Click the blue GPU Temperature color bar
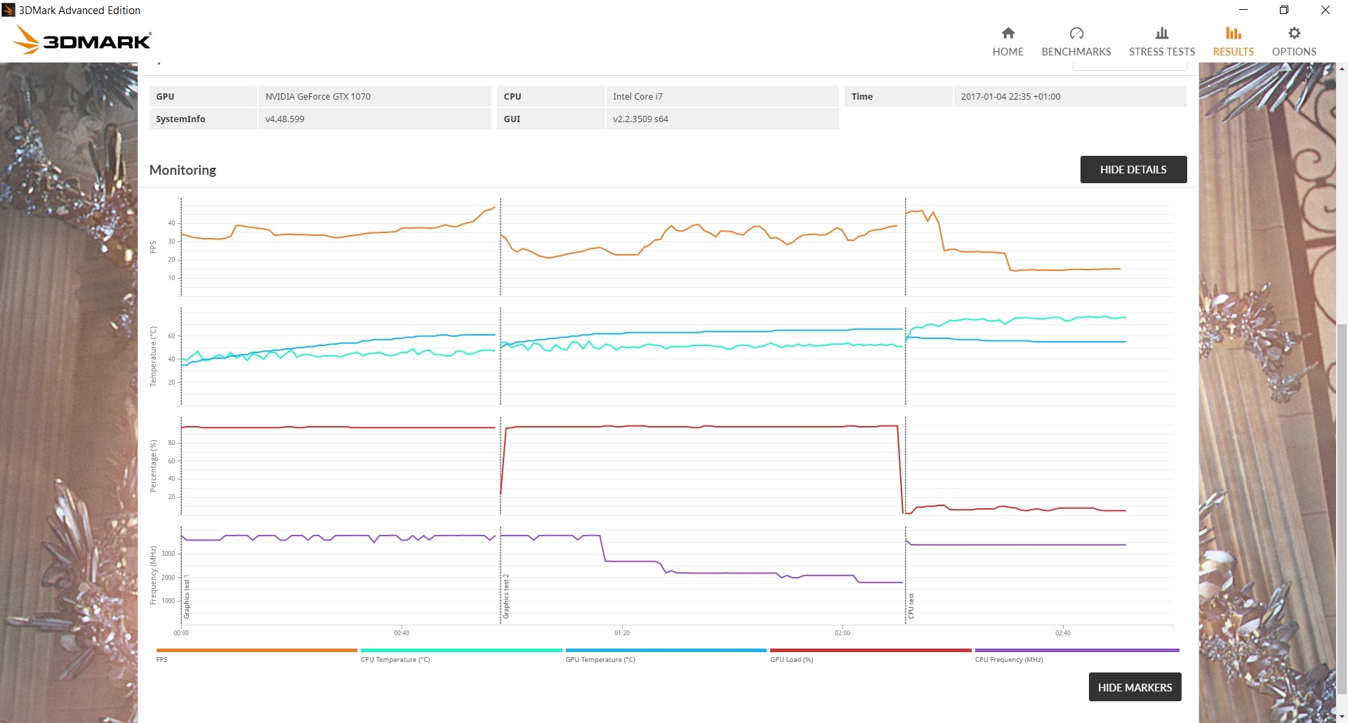Viewport: 1348px width, 723px height. [666, 650]
